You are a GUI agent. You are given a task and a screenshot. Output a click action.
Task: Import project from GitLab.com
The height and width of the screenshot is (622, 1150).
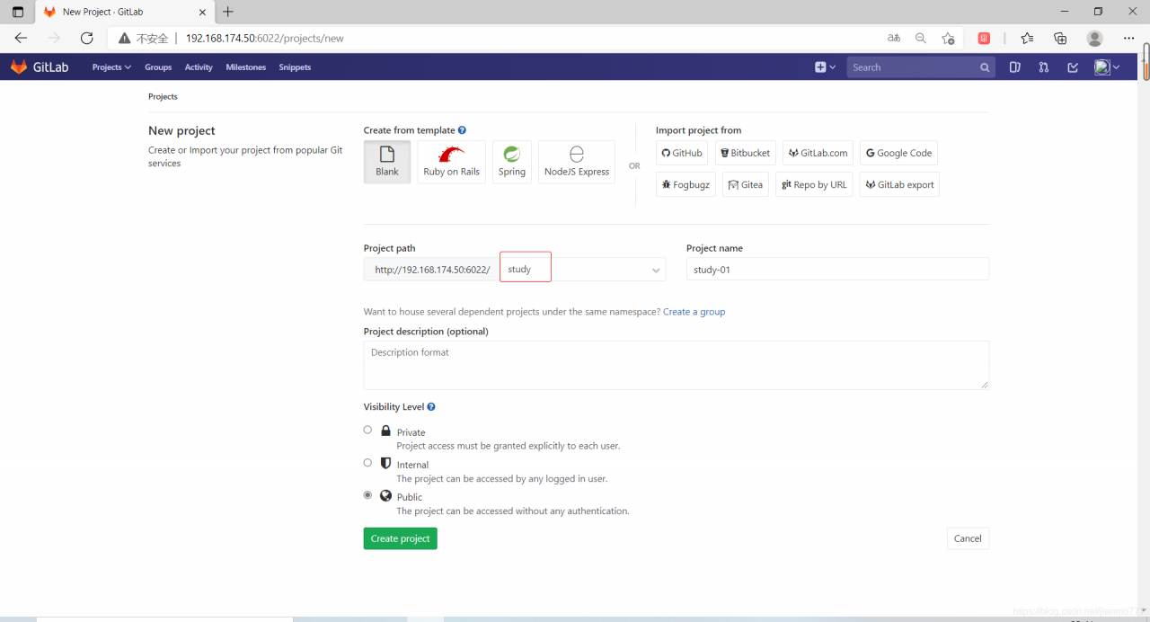(x=818, y=153)
